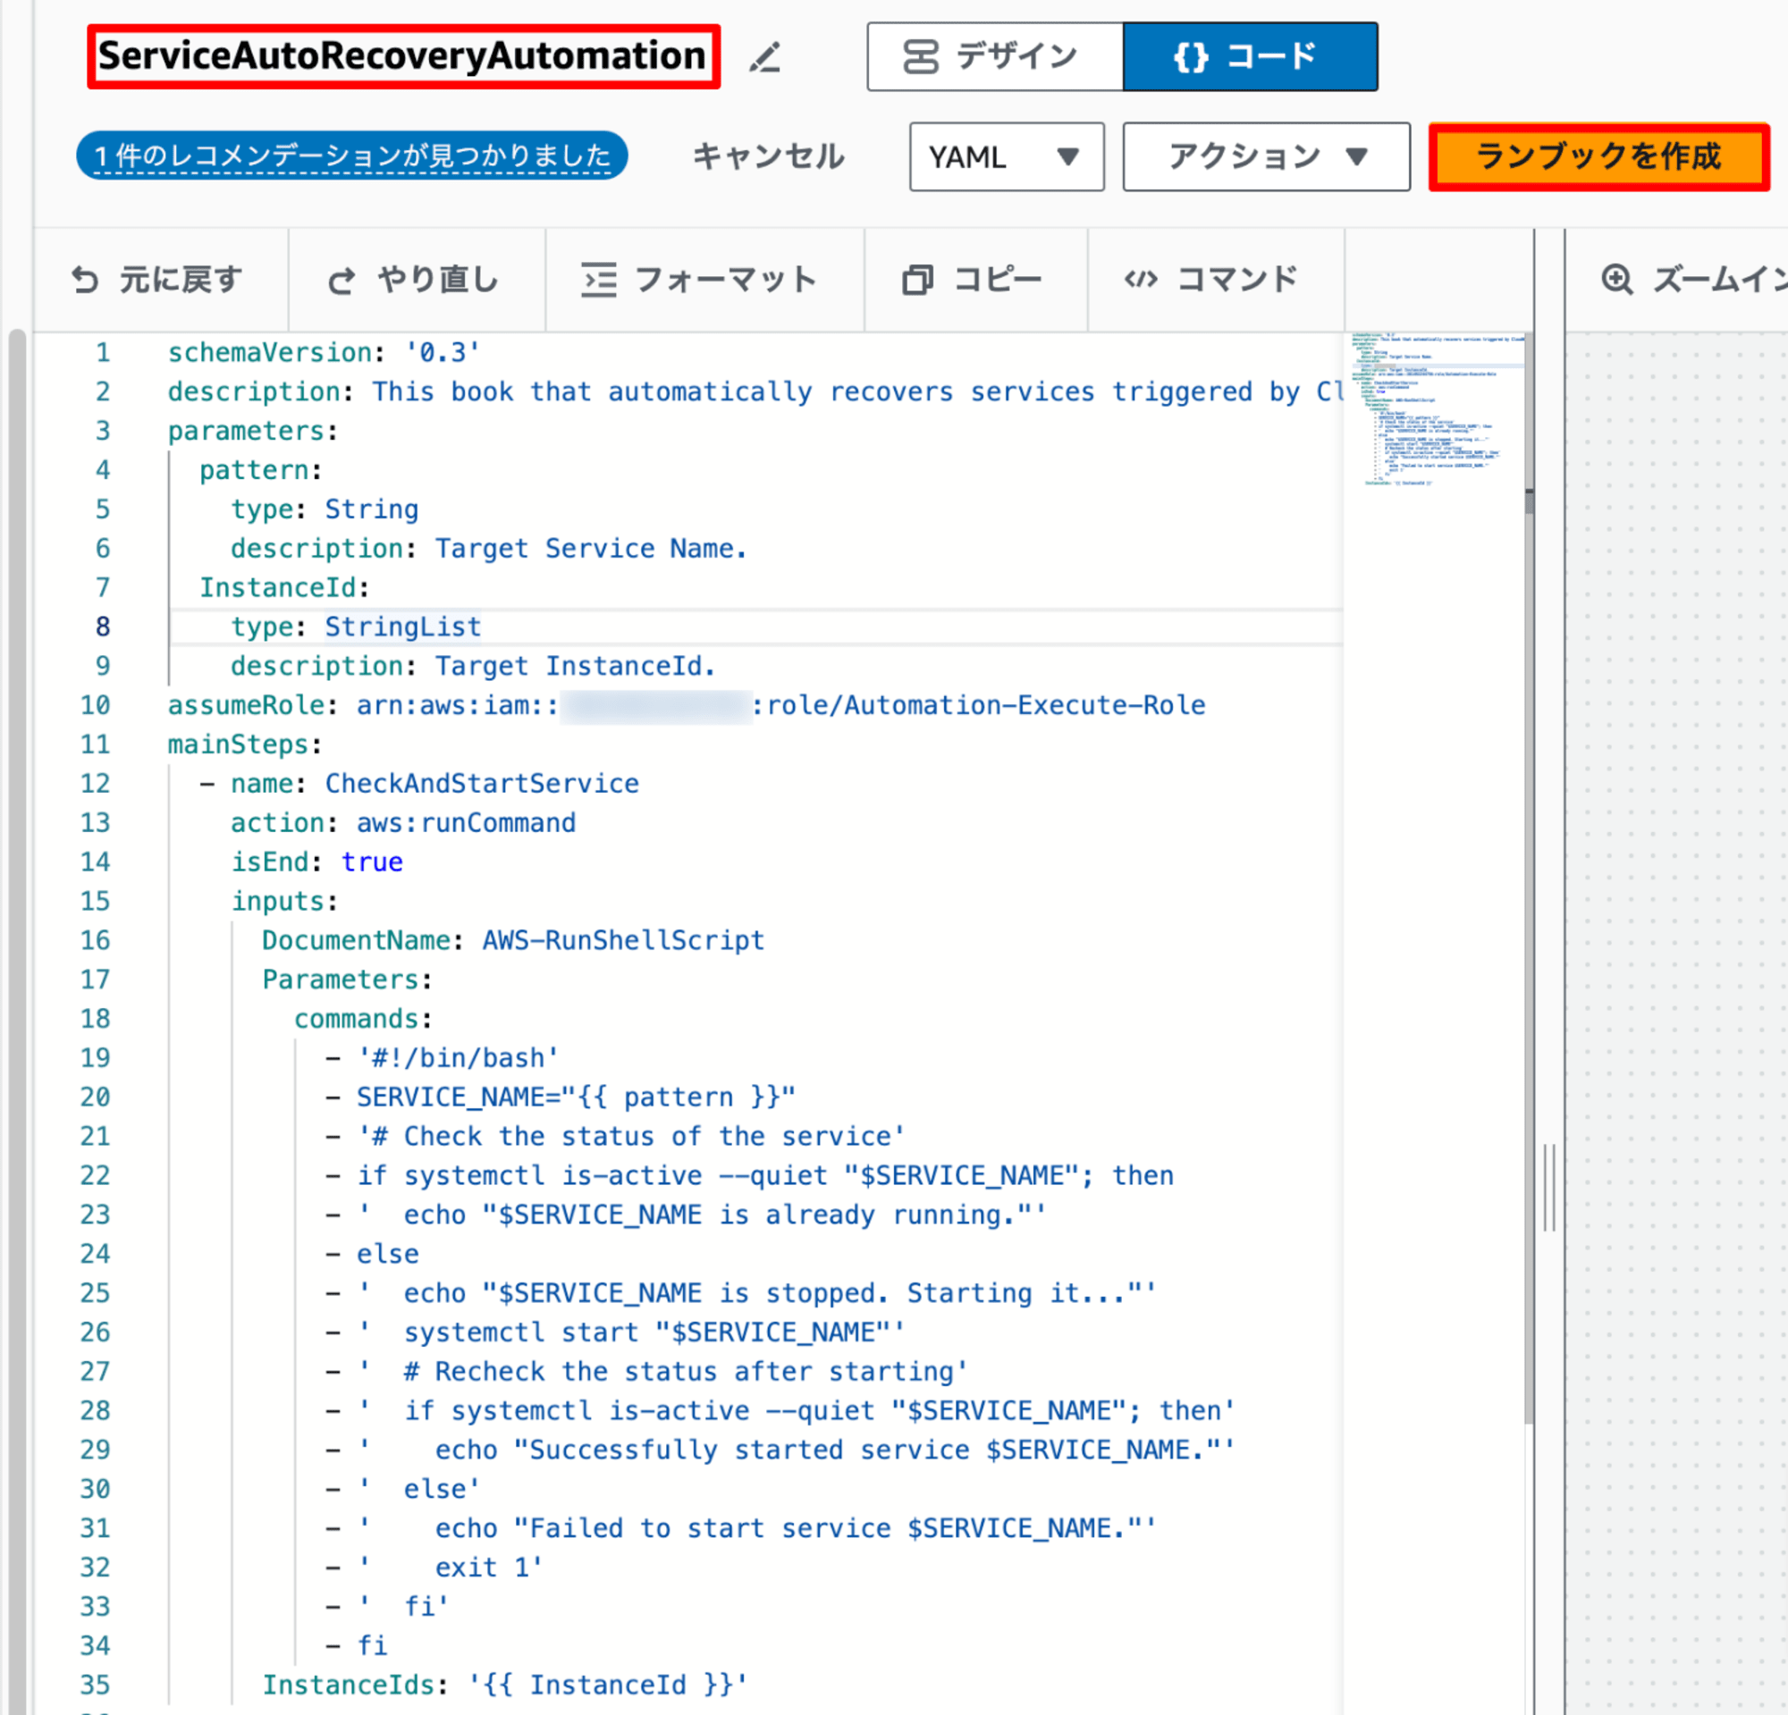Click the '#!/bin/bash' command line
Viewport: 1788px width, 1715px height.
442,1057
